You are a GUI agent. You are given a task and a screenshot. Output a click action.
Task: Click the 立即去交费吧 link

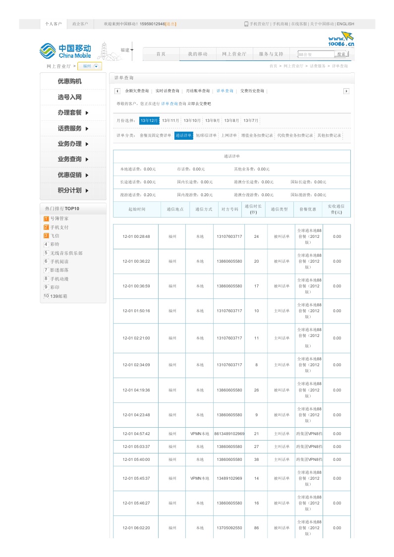tap(199, 104)
